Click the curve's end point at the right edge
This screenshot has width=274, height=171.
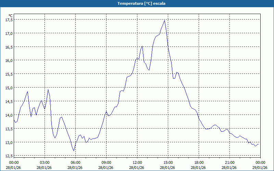(259, 144)
